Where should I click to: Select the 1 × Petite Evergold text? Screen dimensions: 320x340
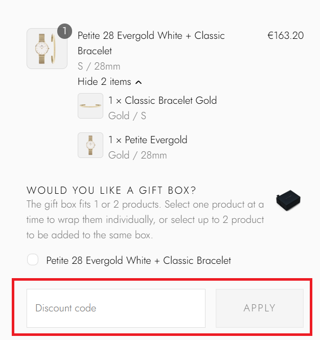(148, 140)
